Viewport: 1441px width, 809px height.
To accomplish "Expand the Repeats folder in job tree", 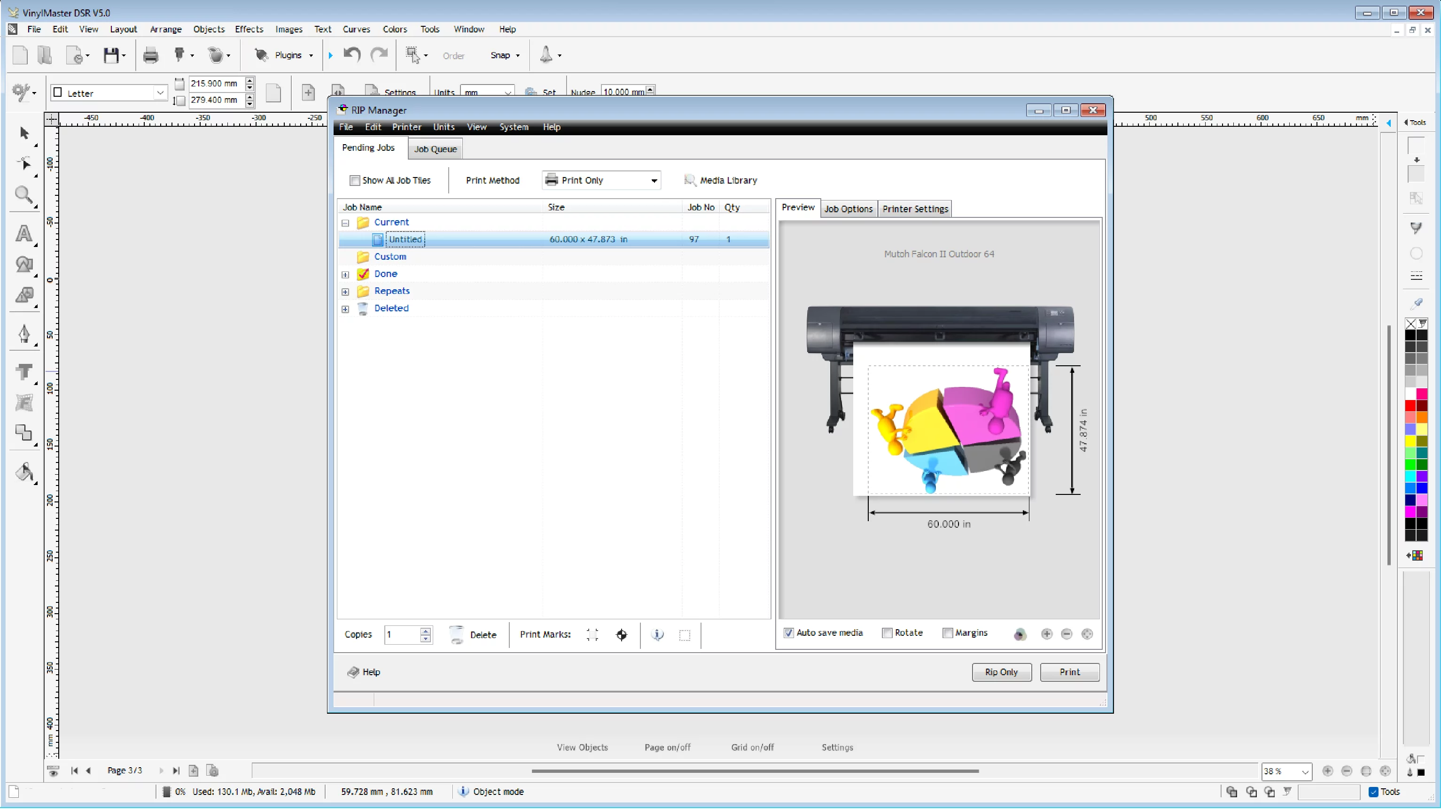I will tap(345, 292).
